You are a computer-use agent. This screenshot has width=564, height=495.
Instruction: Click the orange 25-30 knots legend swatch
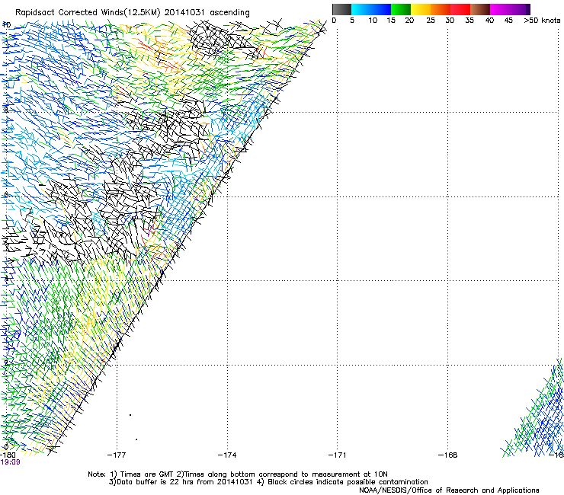(441, 9)
